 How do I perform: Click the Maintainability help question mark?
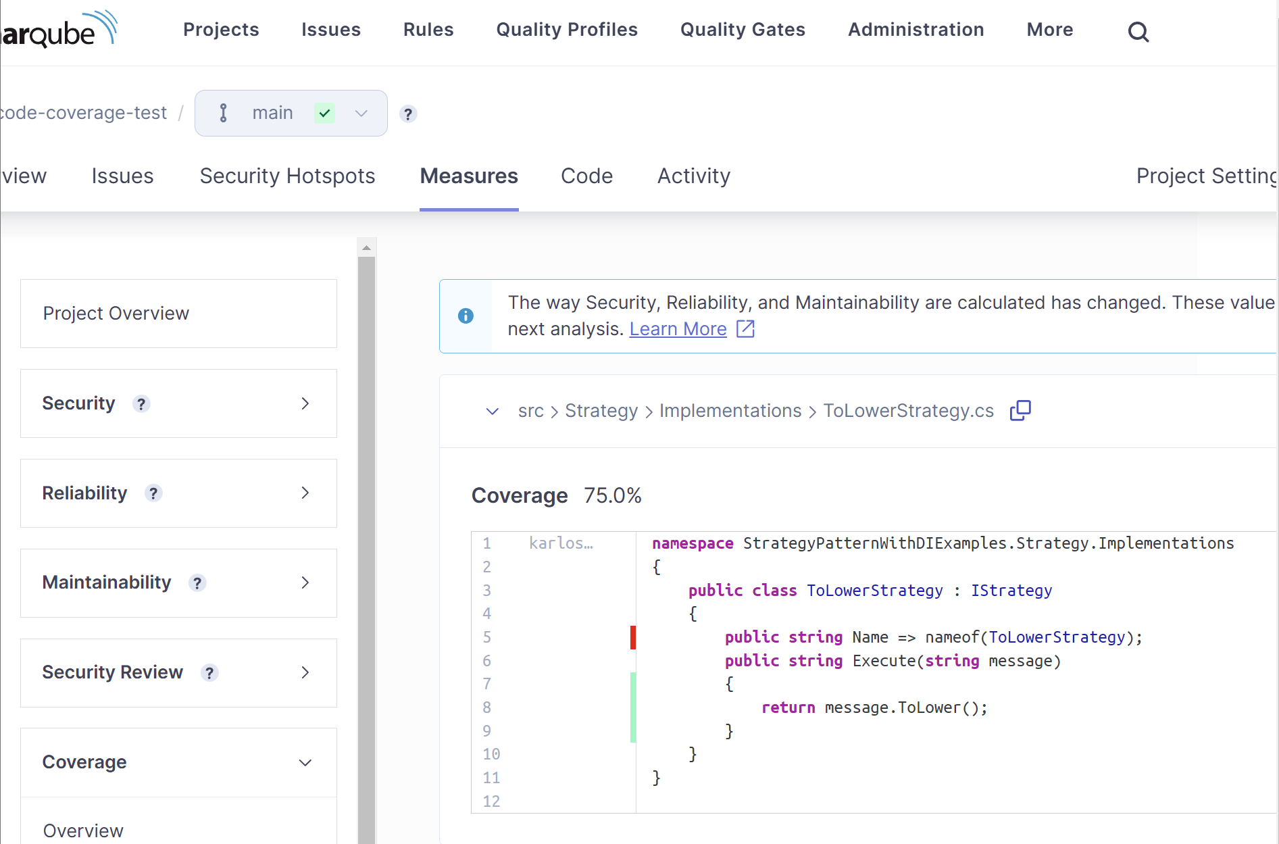[197, 583]
